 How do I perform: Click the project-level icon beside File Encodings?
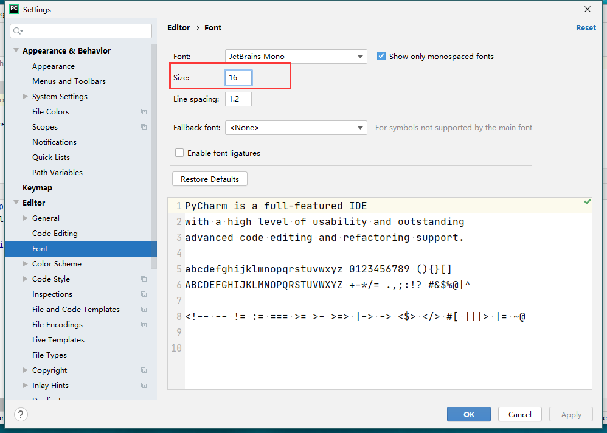144,325
